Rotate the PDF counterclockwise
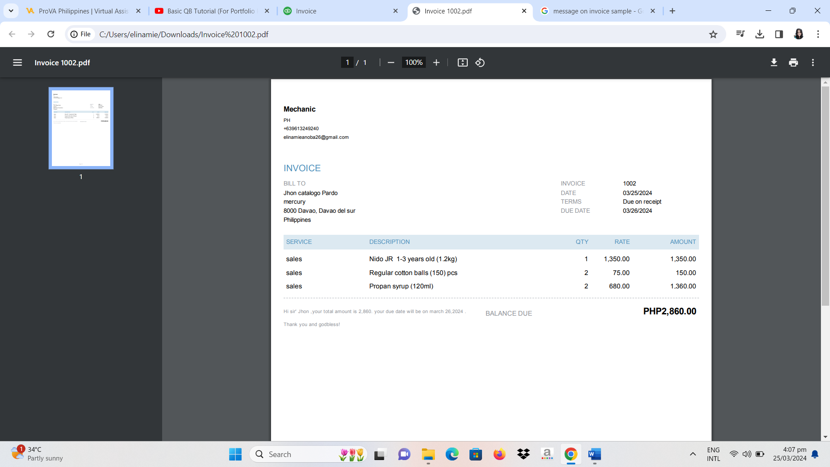 tap(480, 63)
